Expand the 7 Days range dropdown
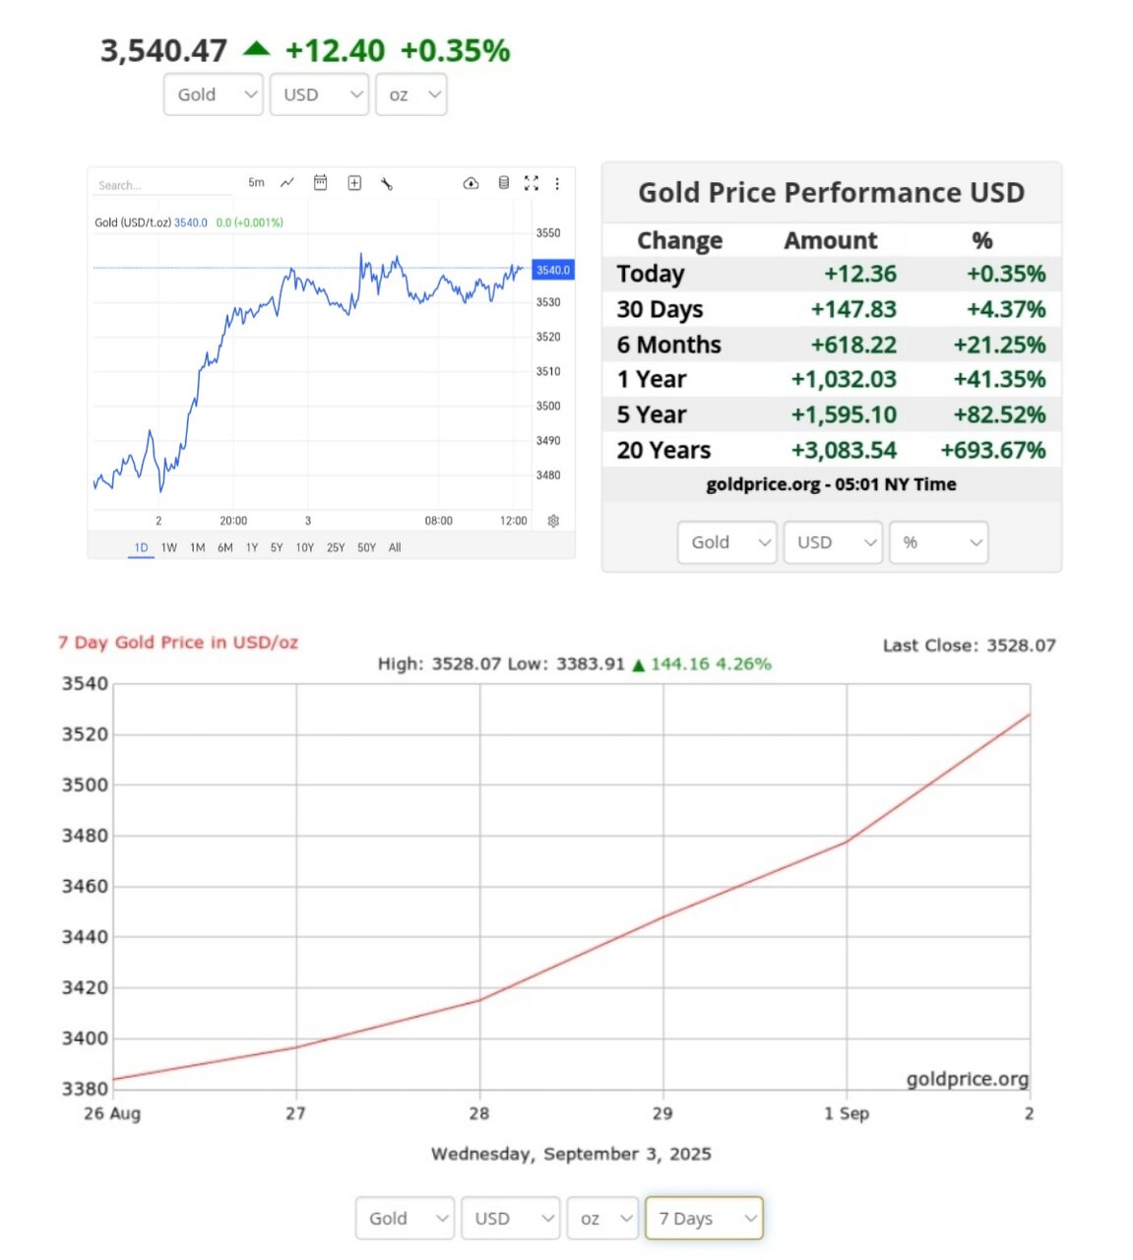This screenshot has width=1133, height=1260. [704, 1219]
